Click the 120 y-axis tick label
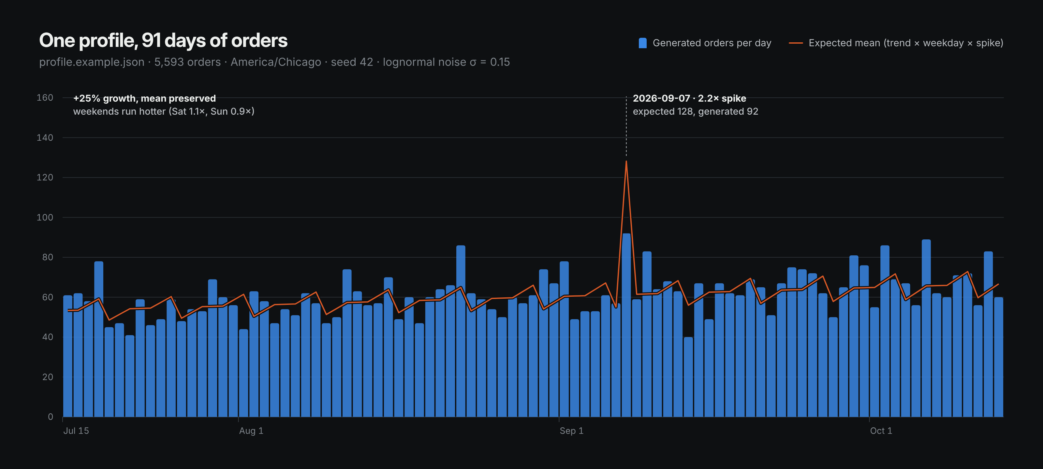Image resolution: width=1043 pixels, height=469 pixels. click(x=45, y=177)
